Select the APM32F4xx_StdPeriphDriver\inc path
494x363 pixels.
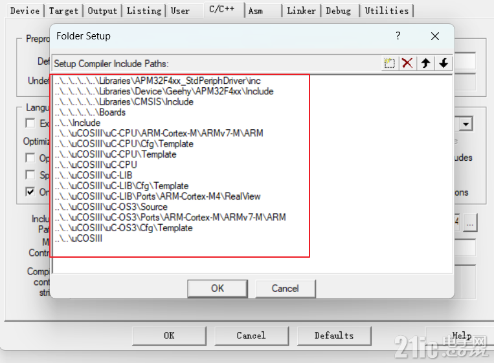[x=158, y=81]
